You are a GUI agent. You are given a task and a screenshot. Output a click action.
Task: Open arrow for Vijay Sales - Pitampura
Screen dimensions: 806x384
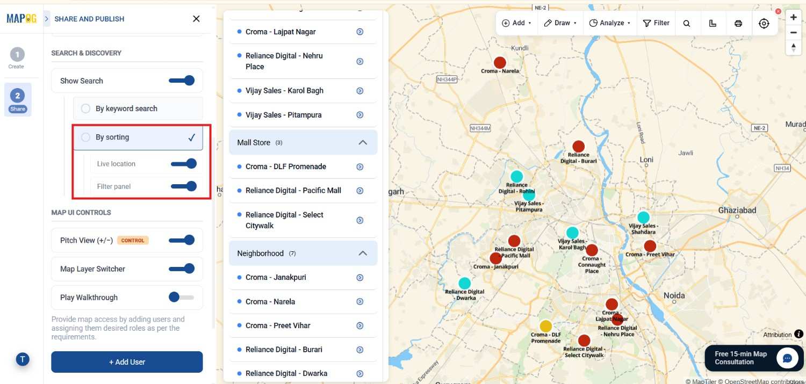coord(360,115)
